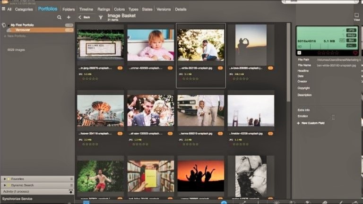Switch to the All tab
363x204 pixels.
tap(9, 9)
